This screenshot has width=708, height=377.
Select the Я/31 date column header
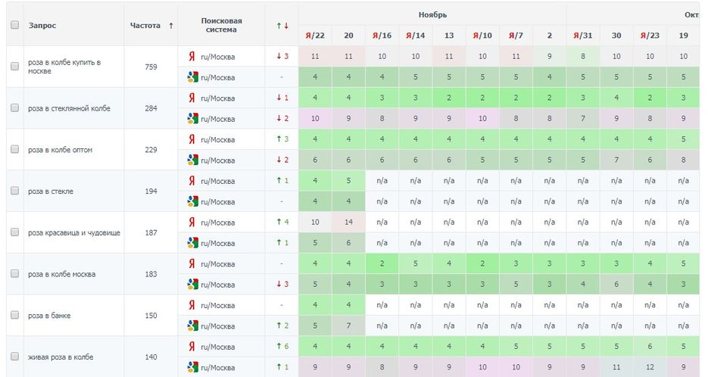click(583, 35)
